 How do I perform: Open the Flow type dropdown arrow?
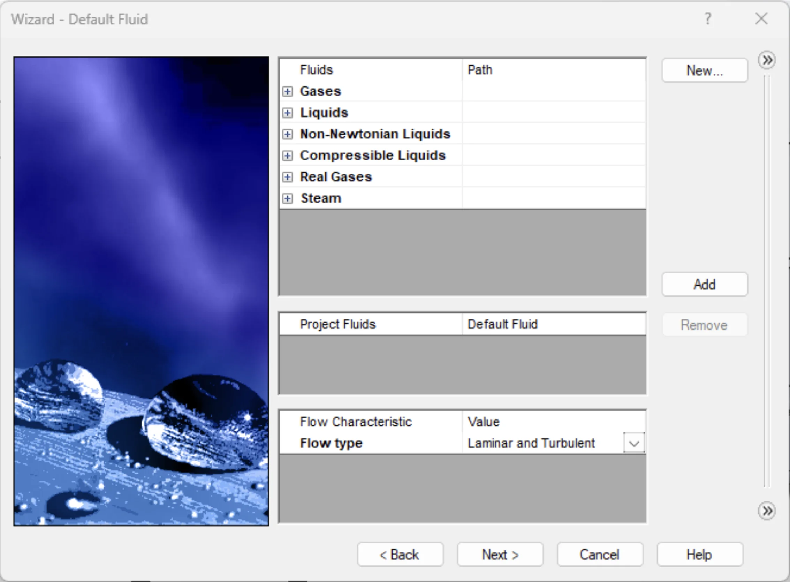coord(633,443)
